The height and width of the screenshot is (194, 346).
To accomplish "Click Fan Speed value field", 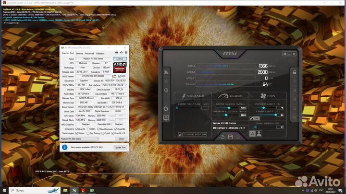I will tap(280, 127).
